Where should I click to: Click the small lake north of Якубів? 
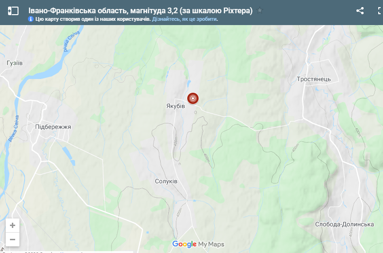click(189, 84)
